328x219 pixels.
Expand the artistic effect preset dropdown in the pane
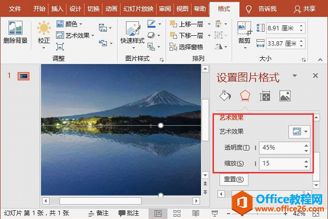[x=299, y=132]
